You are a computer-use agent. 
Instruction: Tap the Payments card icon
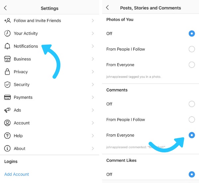tap(7, 97)
